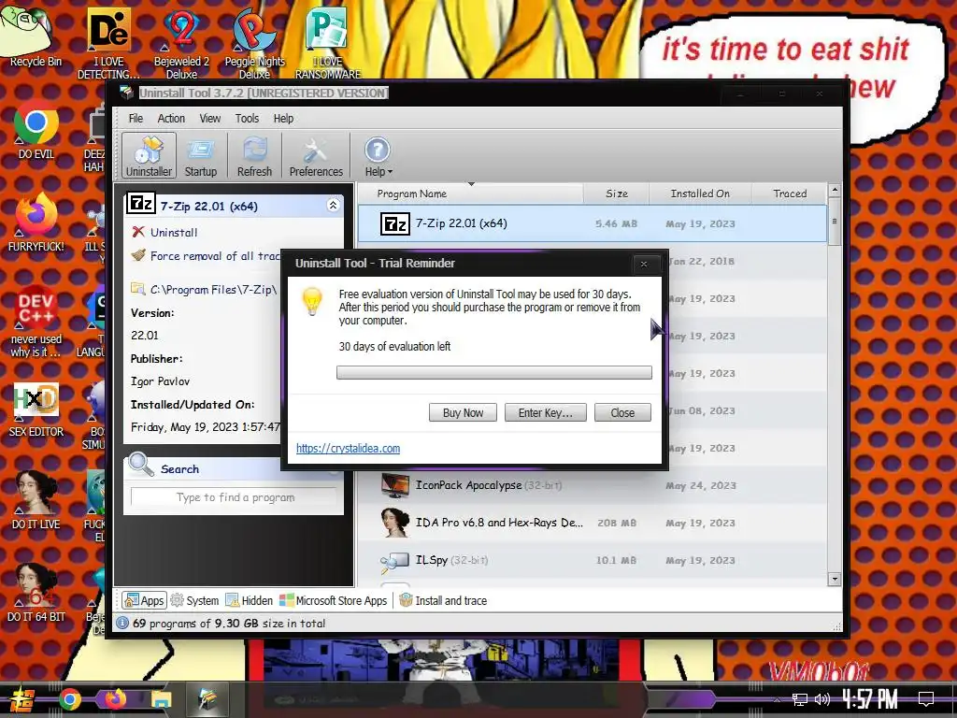The width and height of the screenshot is (957, 718).
Task: Open the crystalidea.com link
Action: [348, 448]
